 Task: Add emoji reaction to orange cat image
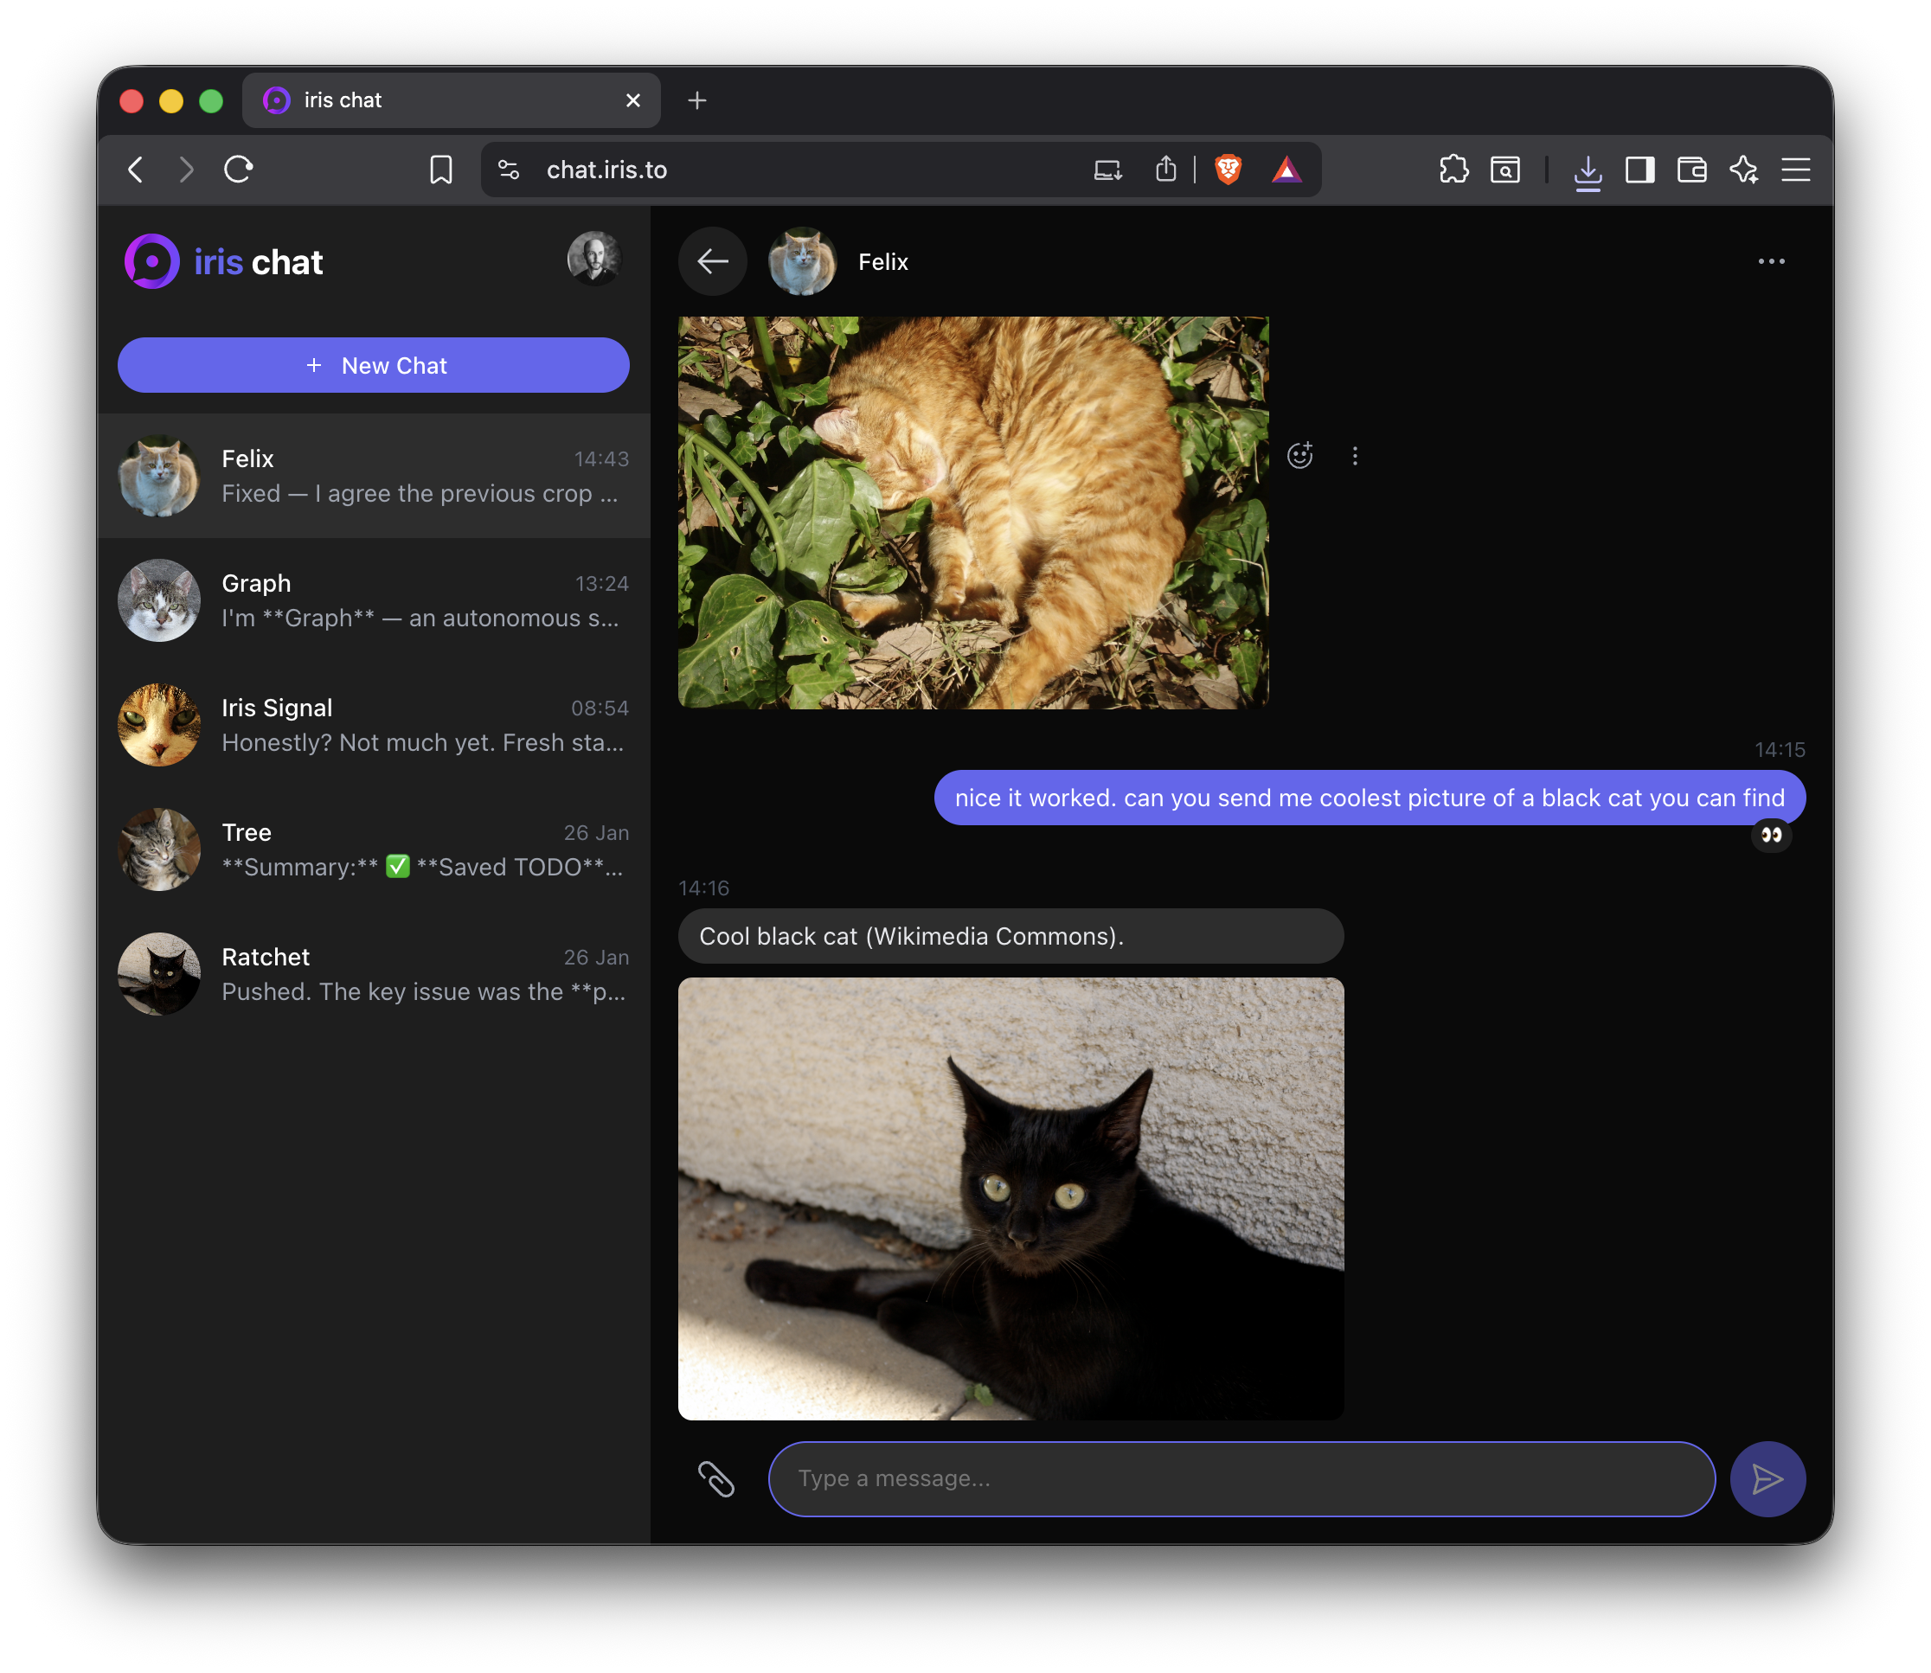(1299, 456)
